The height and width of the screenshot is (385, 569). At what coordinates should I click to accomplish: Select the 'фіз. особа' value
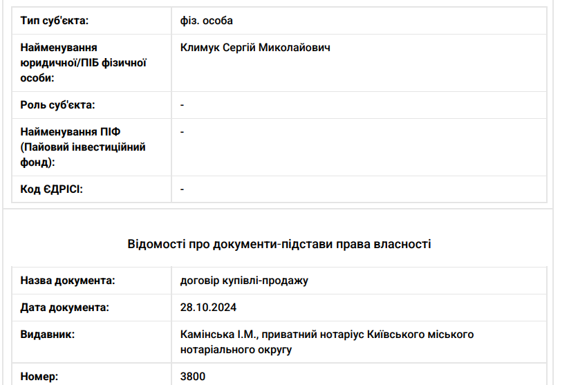[206, 21]
